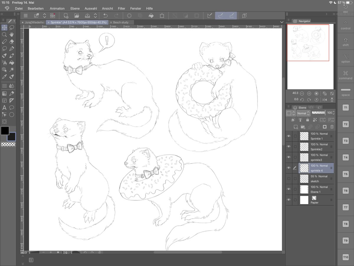Flip canvas horizontally in Navigator

pos(325,100)
